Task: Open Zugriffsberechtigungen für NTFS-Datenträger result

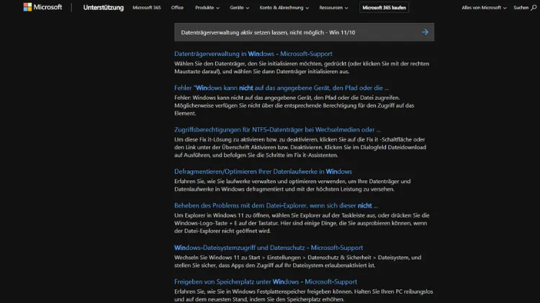Action: pos(277,129)
